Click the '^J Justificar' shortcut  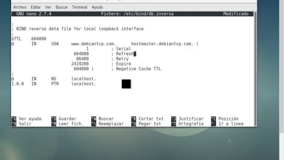(187, 119)
